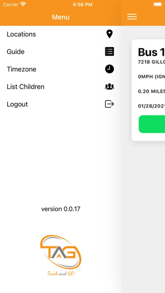Tap the Wi-Fi status icon
Image resolution: width=165 pixels, height=293 pixels.
tap(23, 4)
